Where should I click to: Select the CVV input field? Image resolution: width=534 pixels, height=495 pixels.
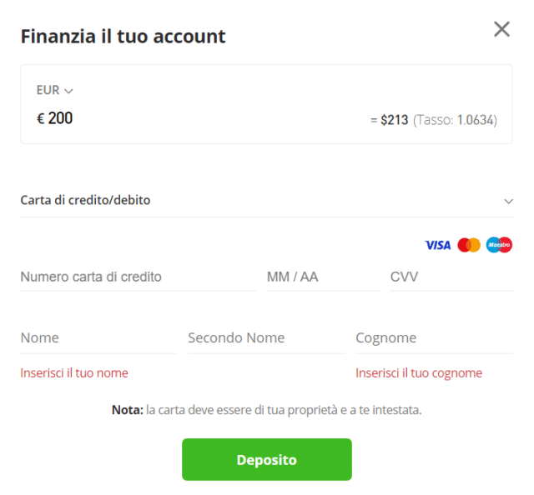[451, 277]
